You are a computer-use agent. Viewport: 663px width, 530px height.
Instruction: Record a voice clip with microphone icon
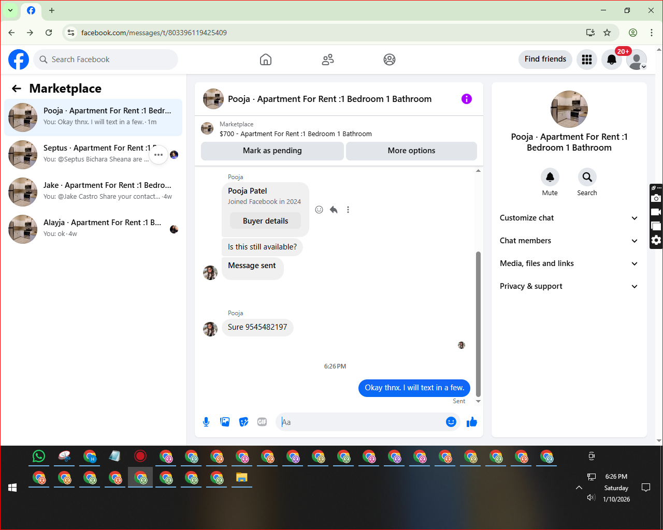[206, 422]
